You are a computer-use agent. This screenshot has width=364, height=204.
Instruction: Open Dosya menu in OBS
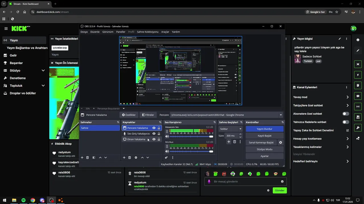pyautogui.click(x=84, y=32)
